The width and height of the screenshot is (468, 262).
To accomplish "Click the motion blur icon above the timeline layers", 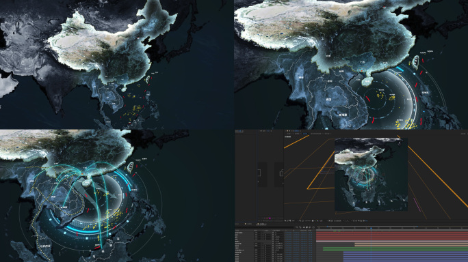I will [310, 227].
